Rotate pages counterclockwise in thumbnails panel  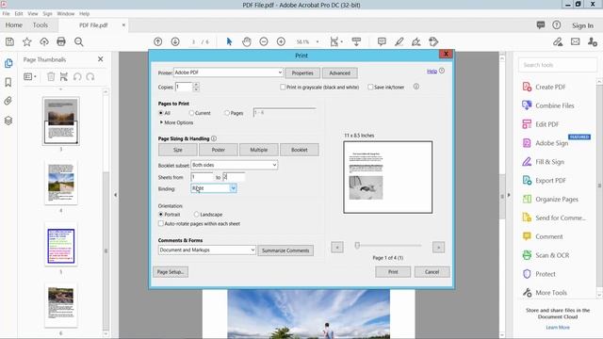77,77
